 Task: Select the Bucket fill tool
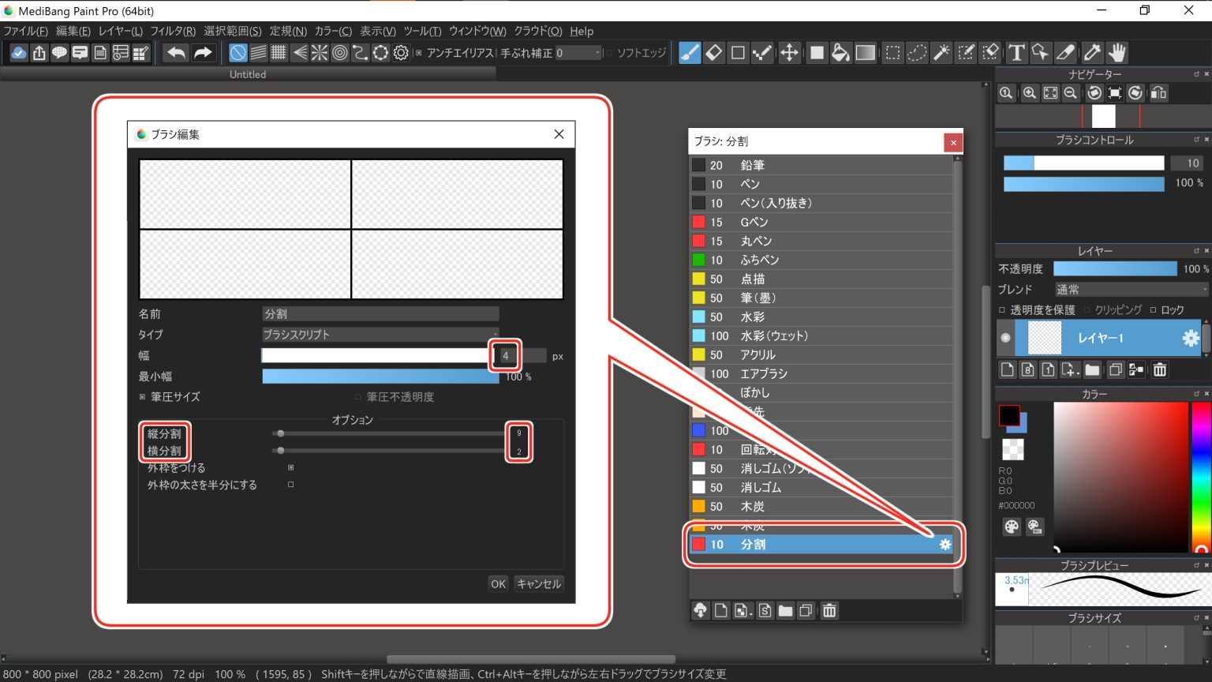pyautogui.click(x=840, y=53)
